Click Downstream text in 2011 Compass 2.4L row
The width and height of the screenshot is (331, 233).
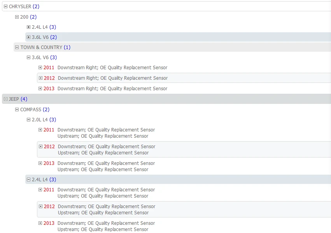(106, 190)
